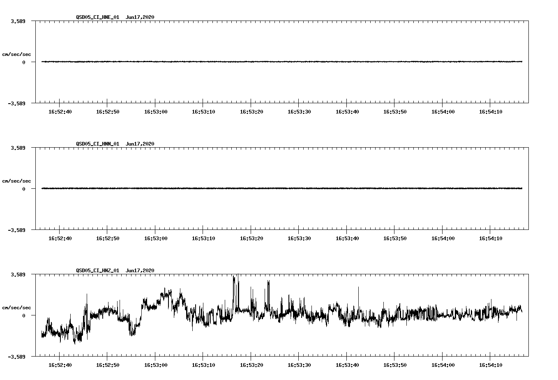Click 16:54:00 time label on HNN axis
This screenshot has width=558, height=380.
click(x=443, y=239)
